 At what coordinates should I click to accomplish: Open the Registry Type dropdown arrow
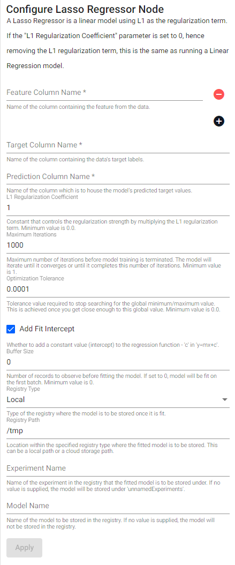pyautogui.click(x=225, y=399)
